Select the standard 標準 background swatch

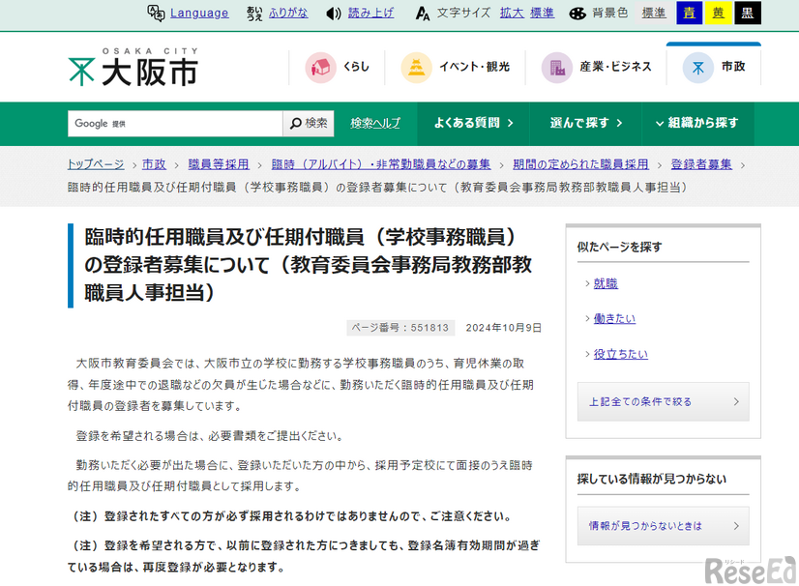click(x=654, y=13)
